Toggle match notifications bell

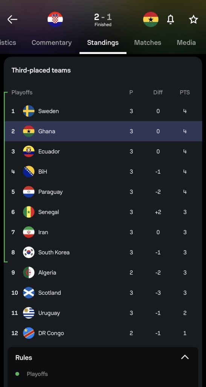point(171,19)
